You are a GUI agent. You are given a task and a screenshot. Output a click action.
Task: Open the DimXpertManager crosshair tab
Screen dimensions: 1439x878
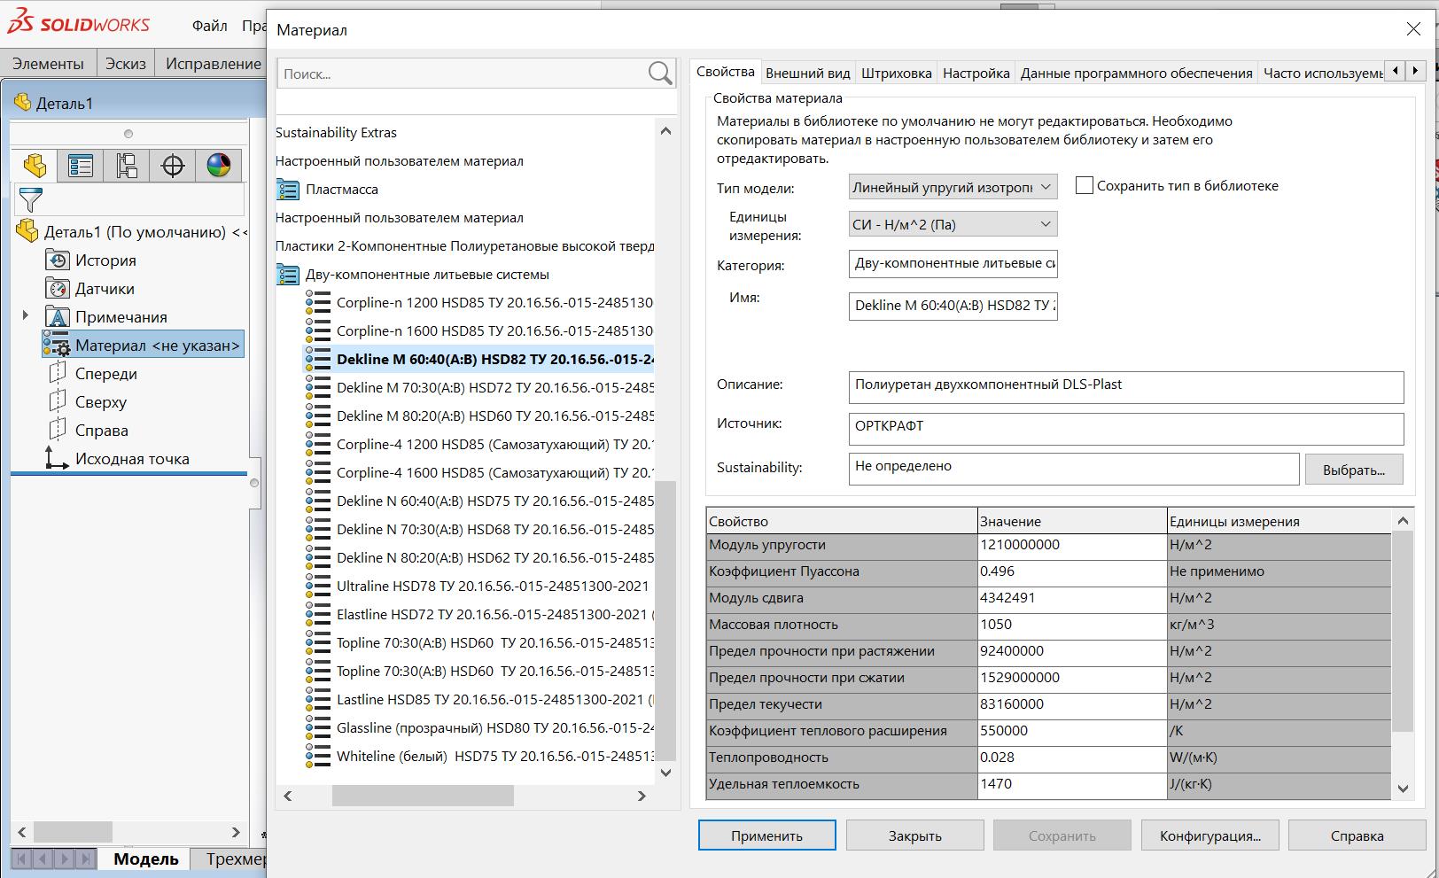[173, 166]
